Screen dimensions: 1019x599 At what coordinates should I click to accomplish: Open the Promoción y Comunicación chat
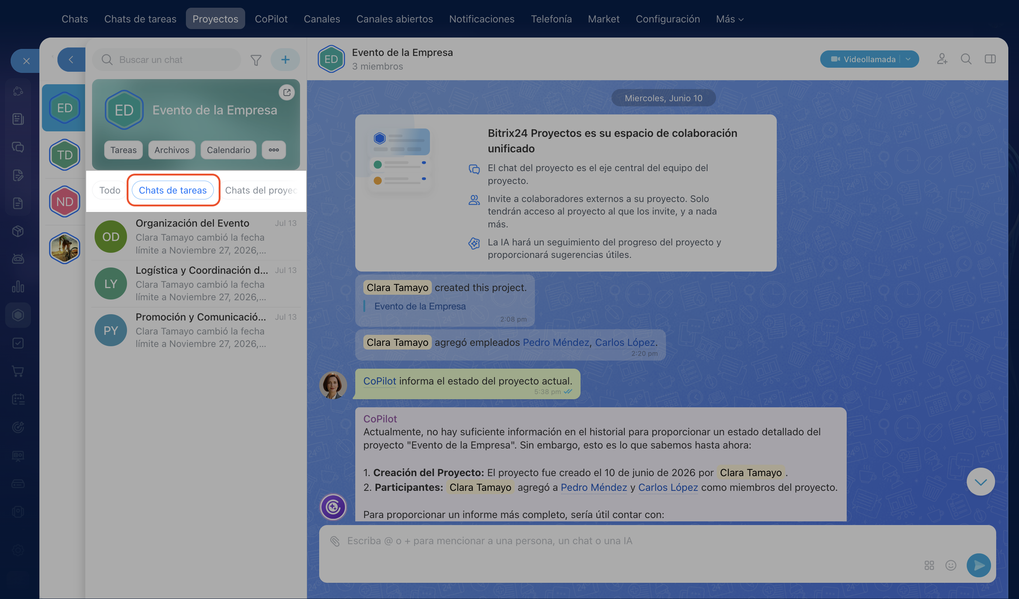tap(196, 331)
